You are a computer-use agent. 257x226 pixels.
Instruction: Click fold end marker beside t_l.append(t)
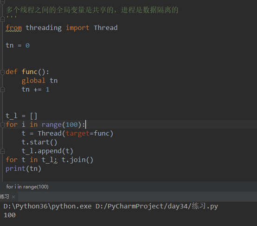[2, 151]
